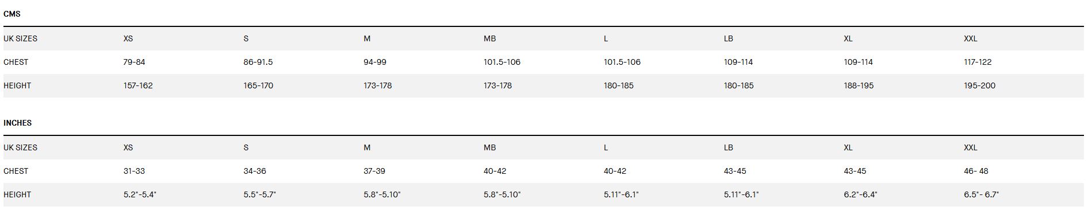The height and width of the screenshot is (222, 1088).
Task: Click the XXL size header in CMS table
Action: [x=971, y=38]
